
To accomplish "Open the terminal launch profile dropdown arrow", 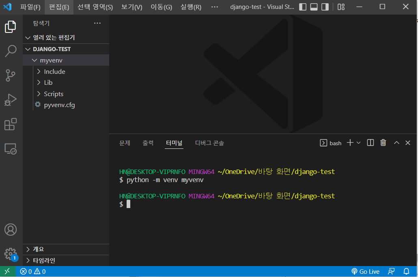I will pos(359,143).
